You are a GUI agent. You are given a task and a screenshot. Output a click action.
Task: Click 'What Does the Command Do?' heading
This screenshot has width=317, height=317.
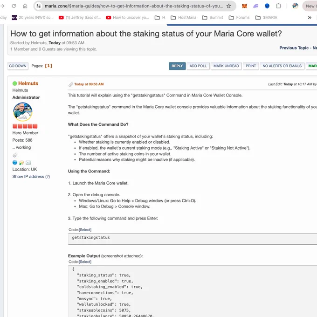[x=98, y=124]
